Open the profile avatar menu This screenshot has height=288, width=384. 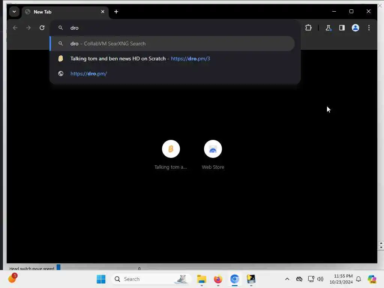click(355, 28)
